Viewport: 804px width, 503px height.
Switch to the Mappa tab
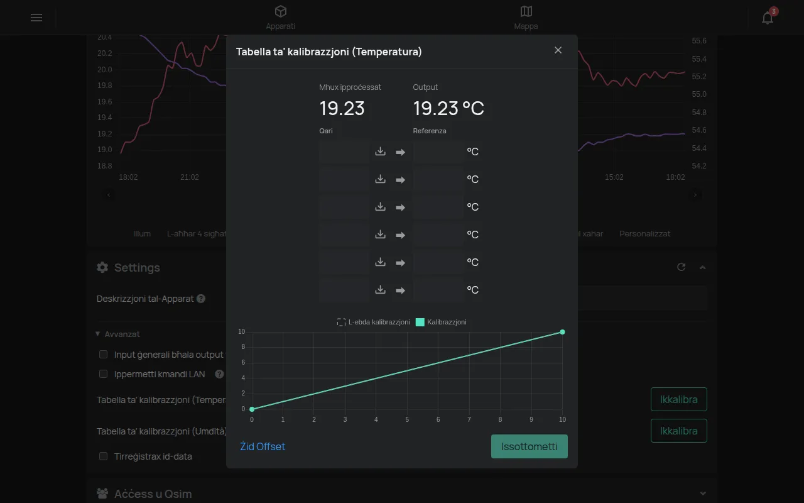pyautogui.click(x=526, y=18)
